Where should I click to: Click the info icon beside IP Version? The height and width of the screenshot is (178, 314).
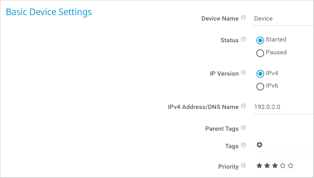[243, 73]
